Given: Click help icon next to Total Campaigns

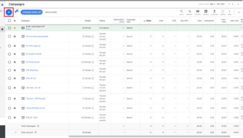Looking at the screenshot, I should pos(38,126).
